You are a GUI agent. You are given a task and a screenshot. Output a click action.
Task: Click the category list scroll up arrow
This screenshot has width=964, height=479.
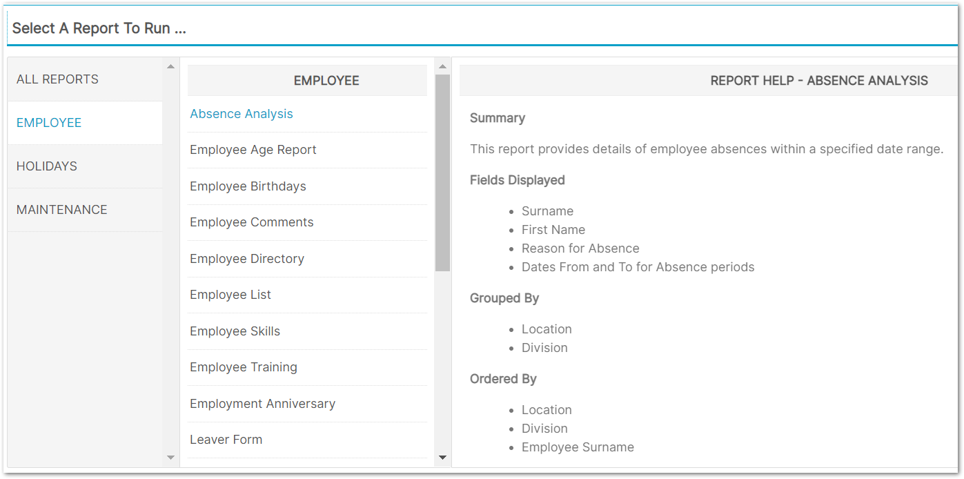pyautogui.click(x=170, y=67)
